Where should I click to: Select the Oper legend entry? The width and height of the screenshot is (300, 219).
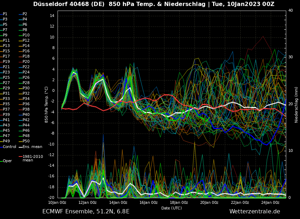[7, 161]
